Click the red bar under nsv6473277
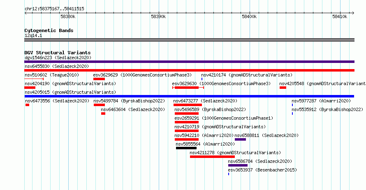This screenshot has height=190, width=366. [x=188, y=105]
